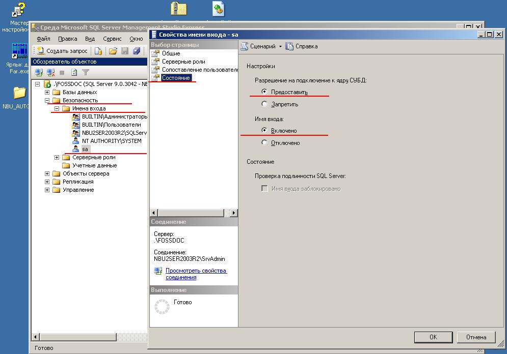Select the Состояние page
This screenshot has height=354, width=507.
[x=176, y=77]
